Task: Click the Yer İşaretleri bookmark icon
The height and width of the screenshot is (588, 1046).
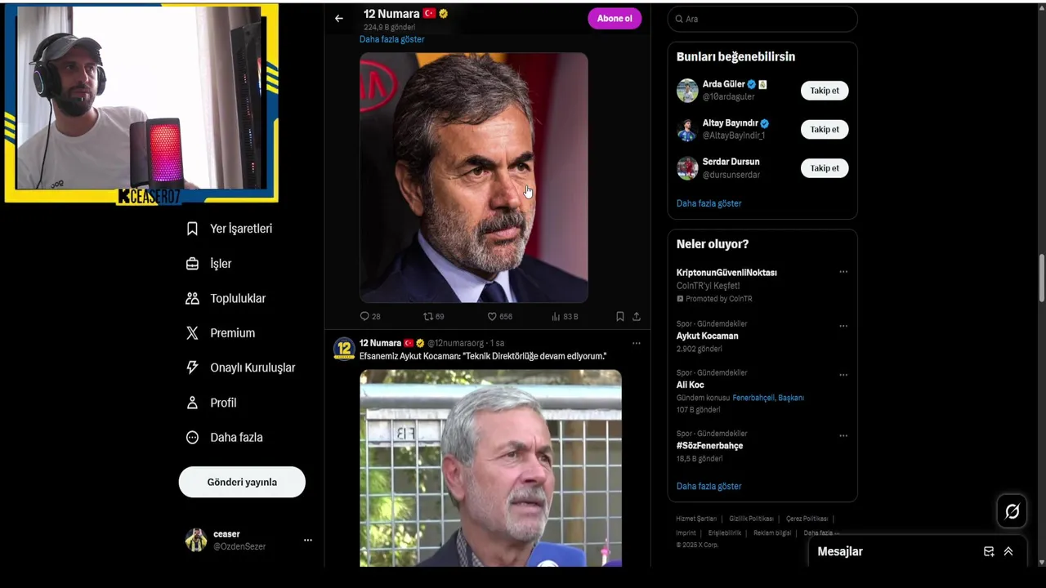Action: 192,229
